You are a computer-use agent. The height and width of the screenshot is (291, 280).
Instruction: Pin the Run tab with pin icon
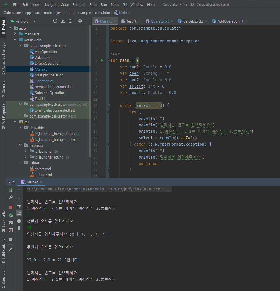(11, 249)
